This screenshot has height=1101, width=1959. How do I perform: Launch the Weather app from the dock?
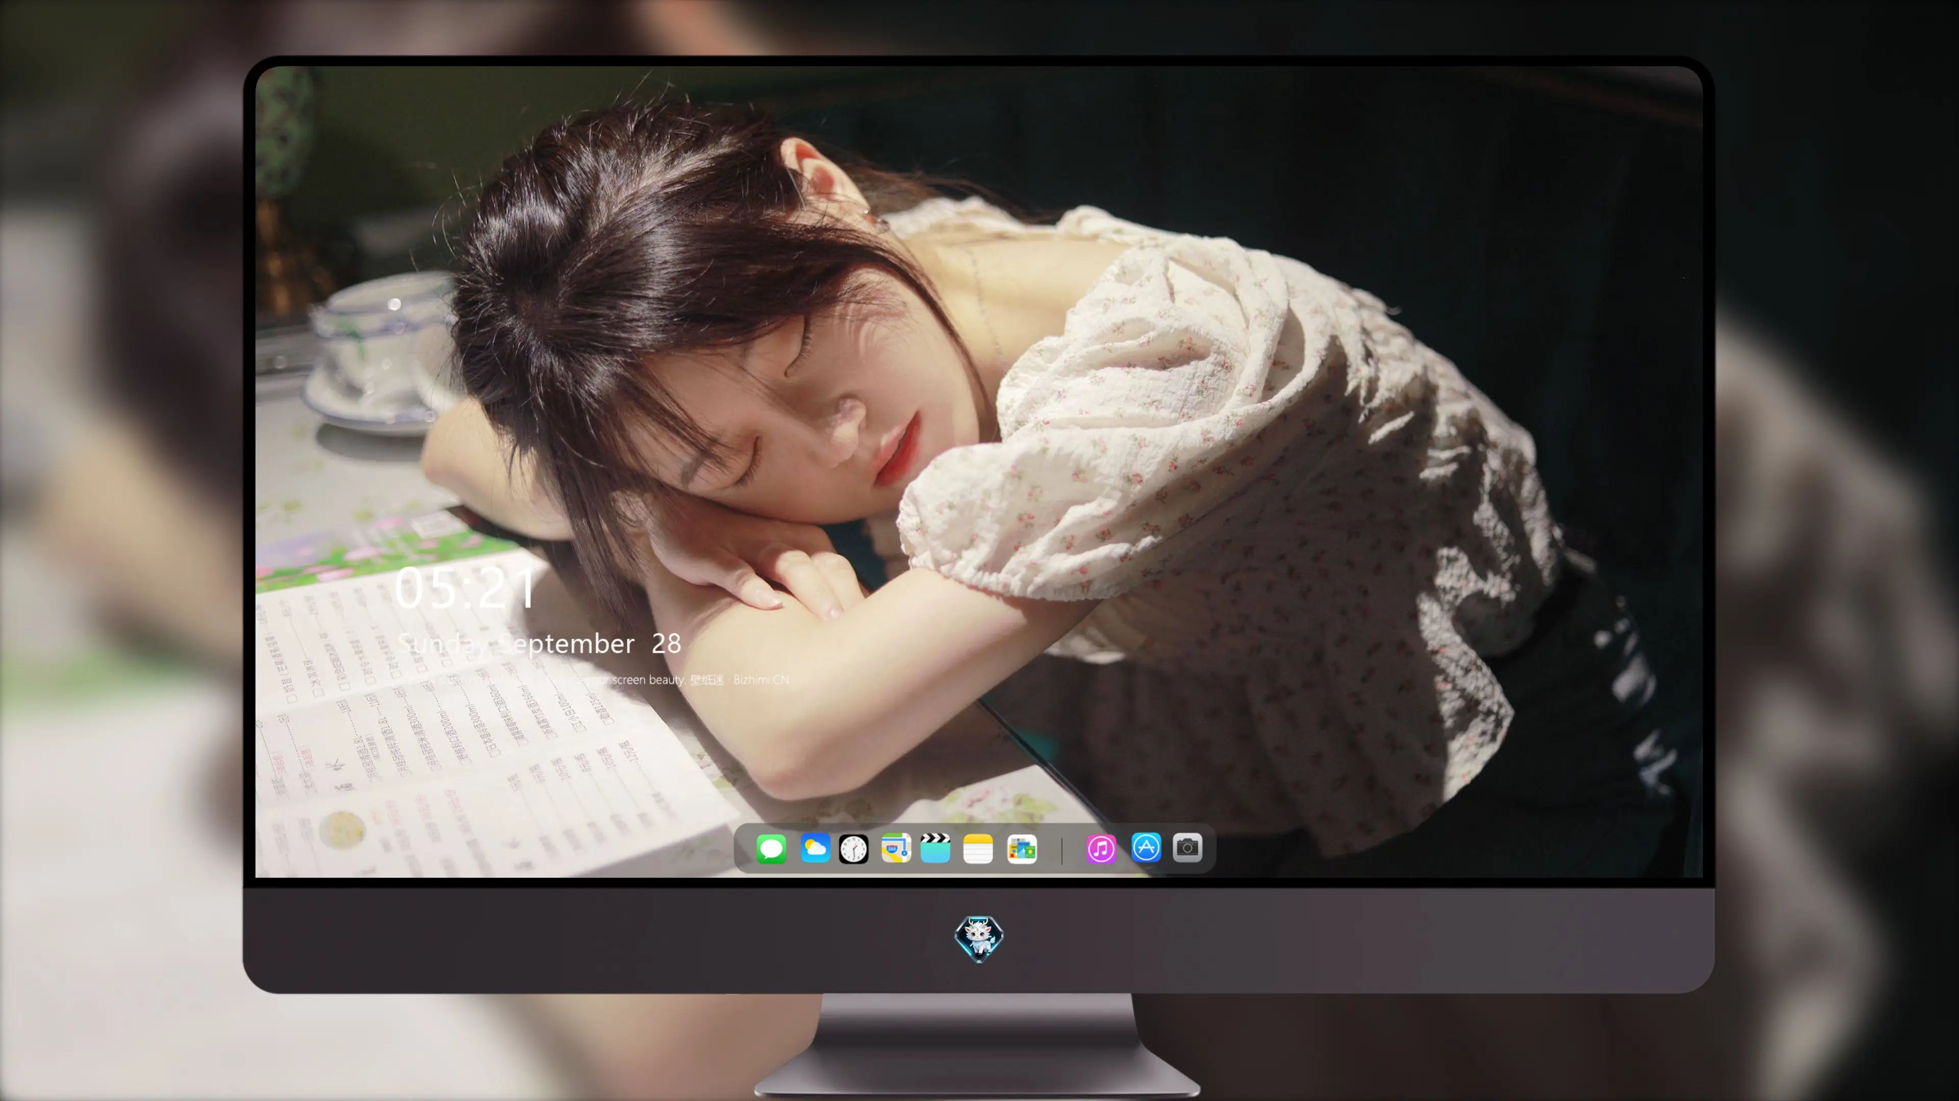coord(815,848)
